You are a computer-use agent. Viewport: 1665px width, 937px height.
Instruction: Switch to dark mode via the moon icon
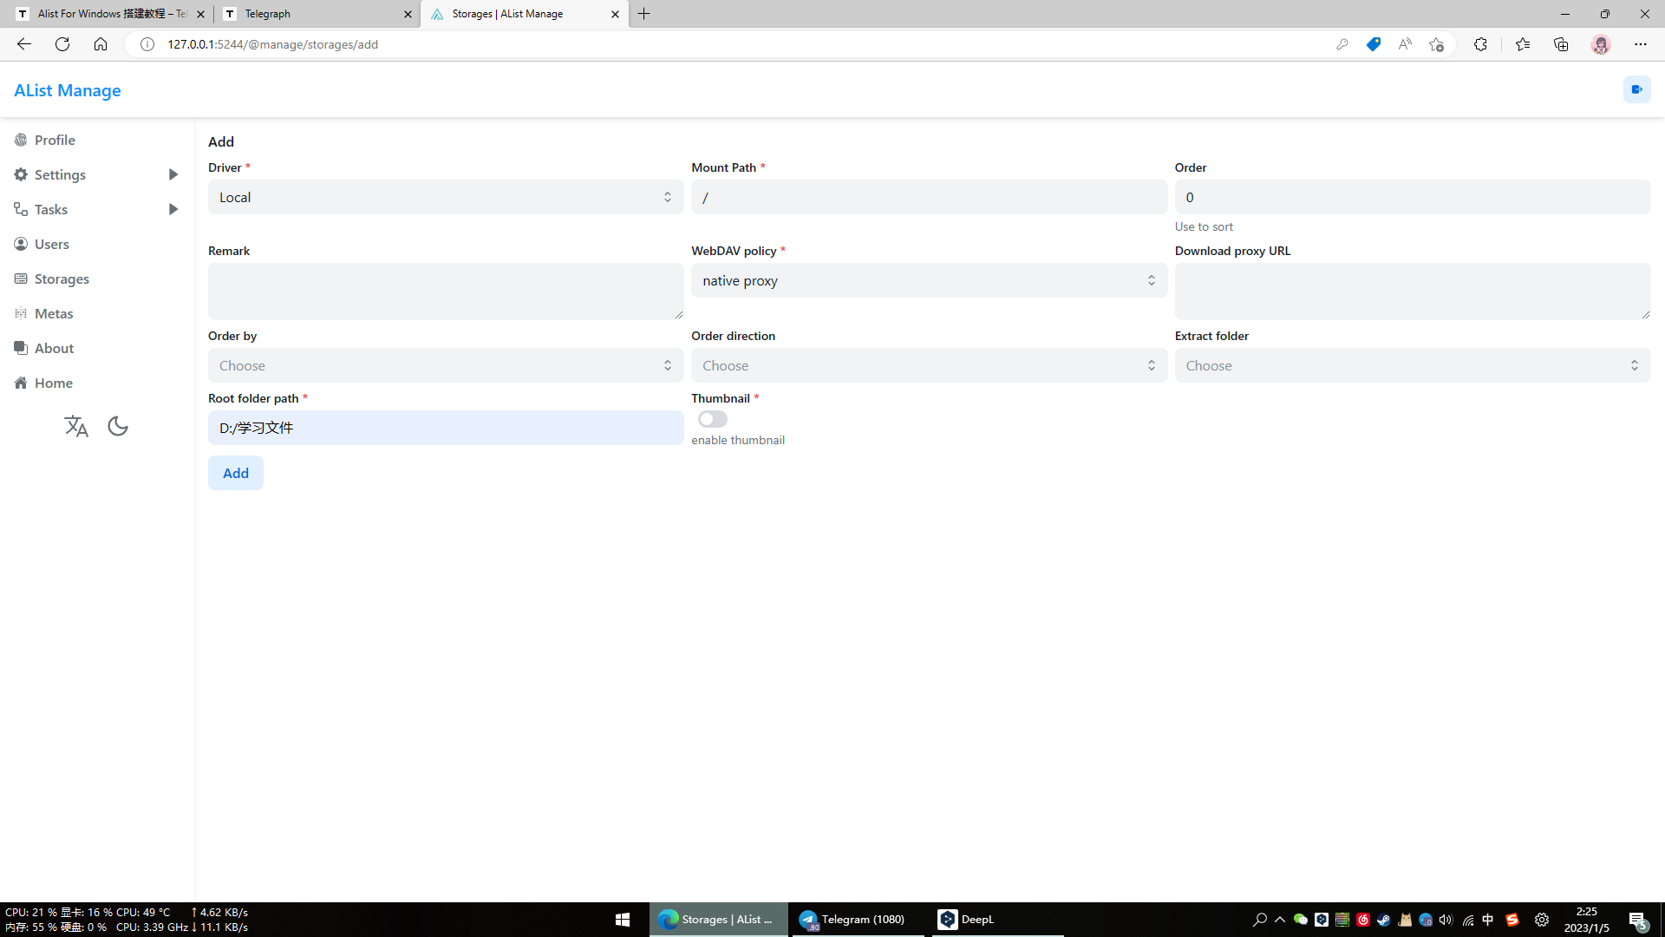coord(118,426)
